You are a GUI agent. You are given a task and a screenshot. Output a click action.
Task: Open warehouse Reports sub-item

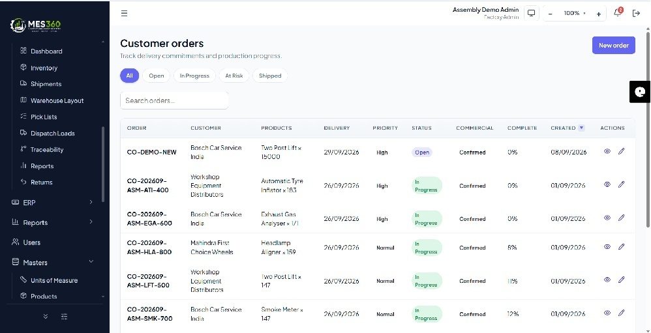[42, 166]
